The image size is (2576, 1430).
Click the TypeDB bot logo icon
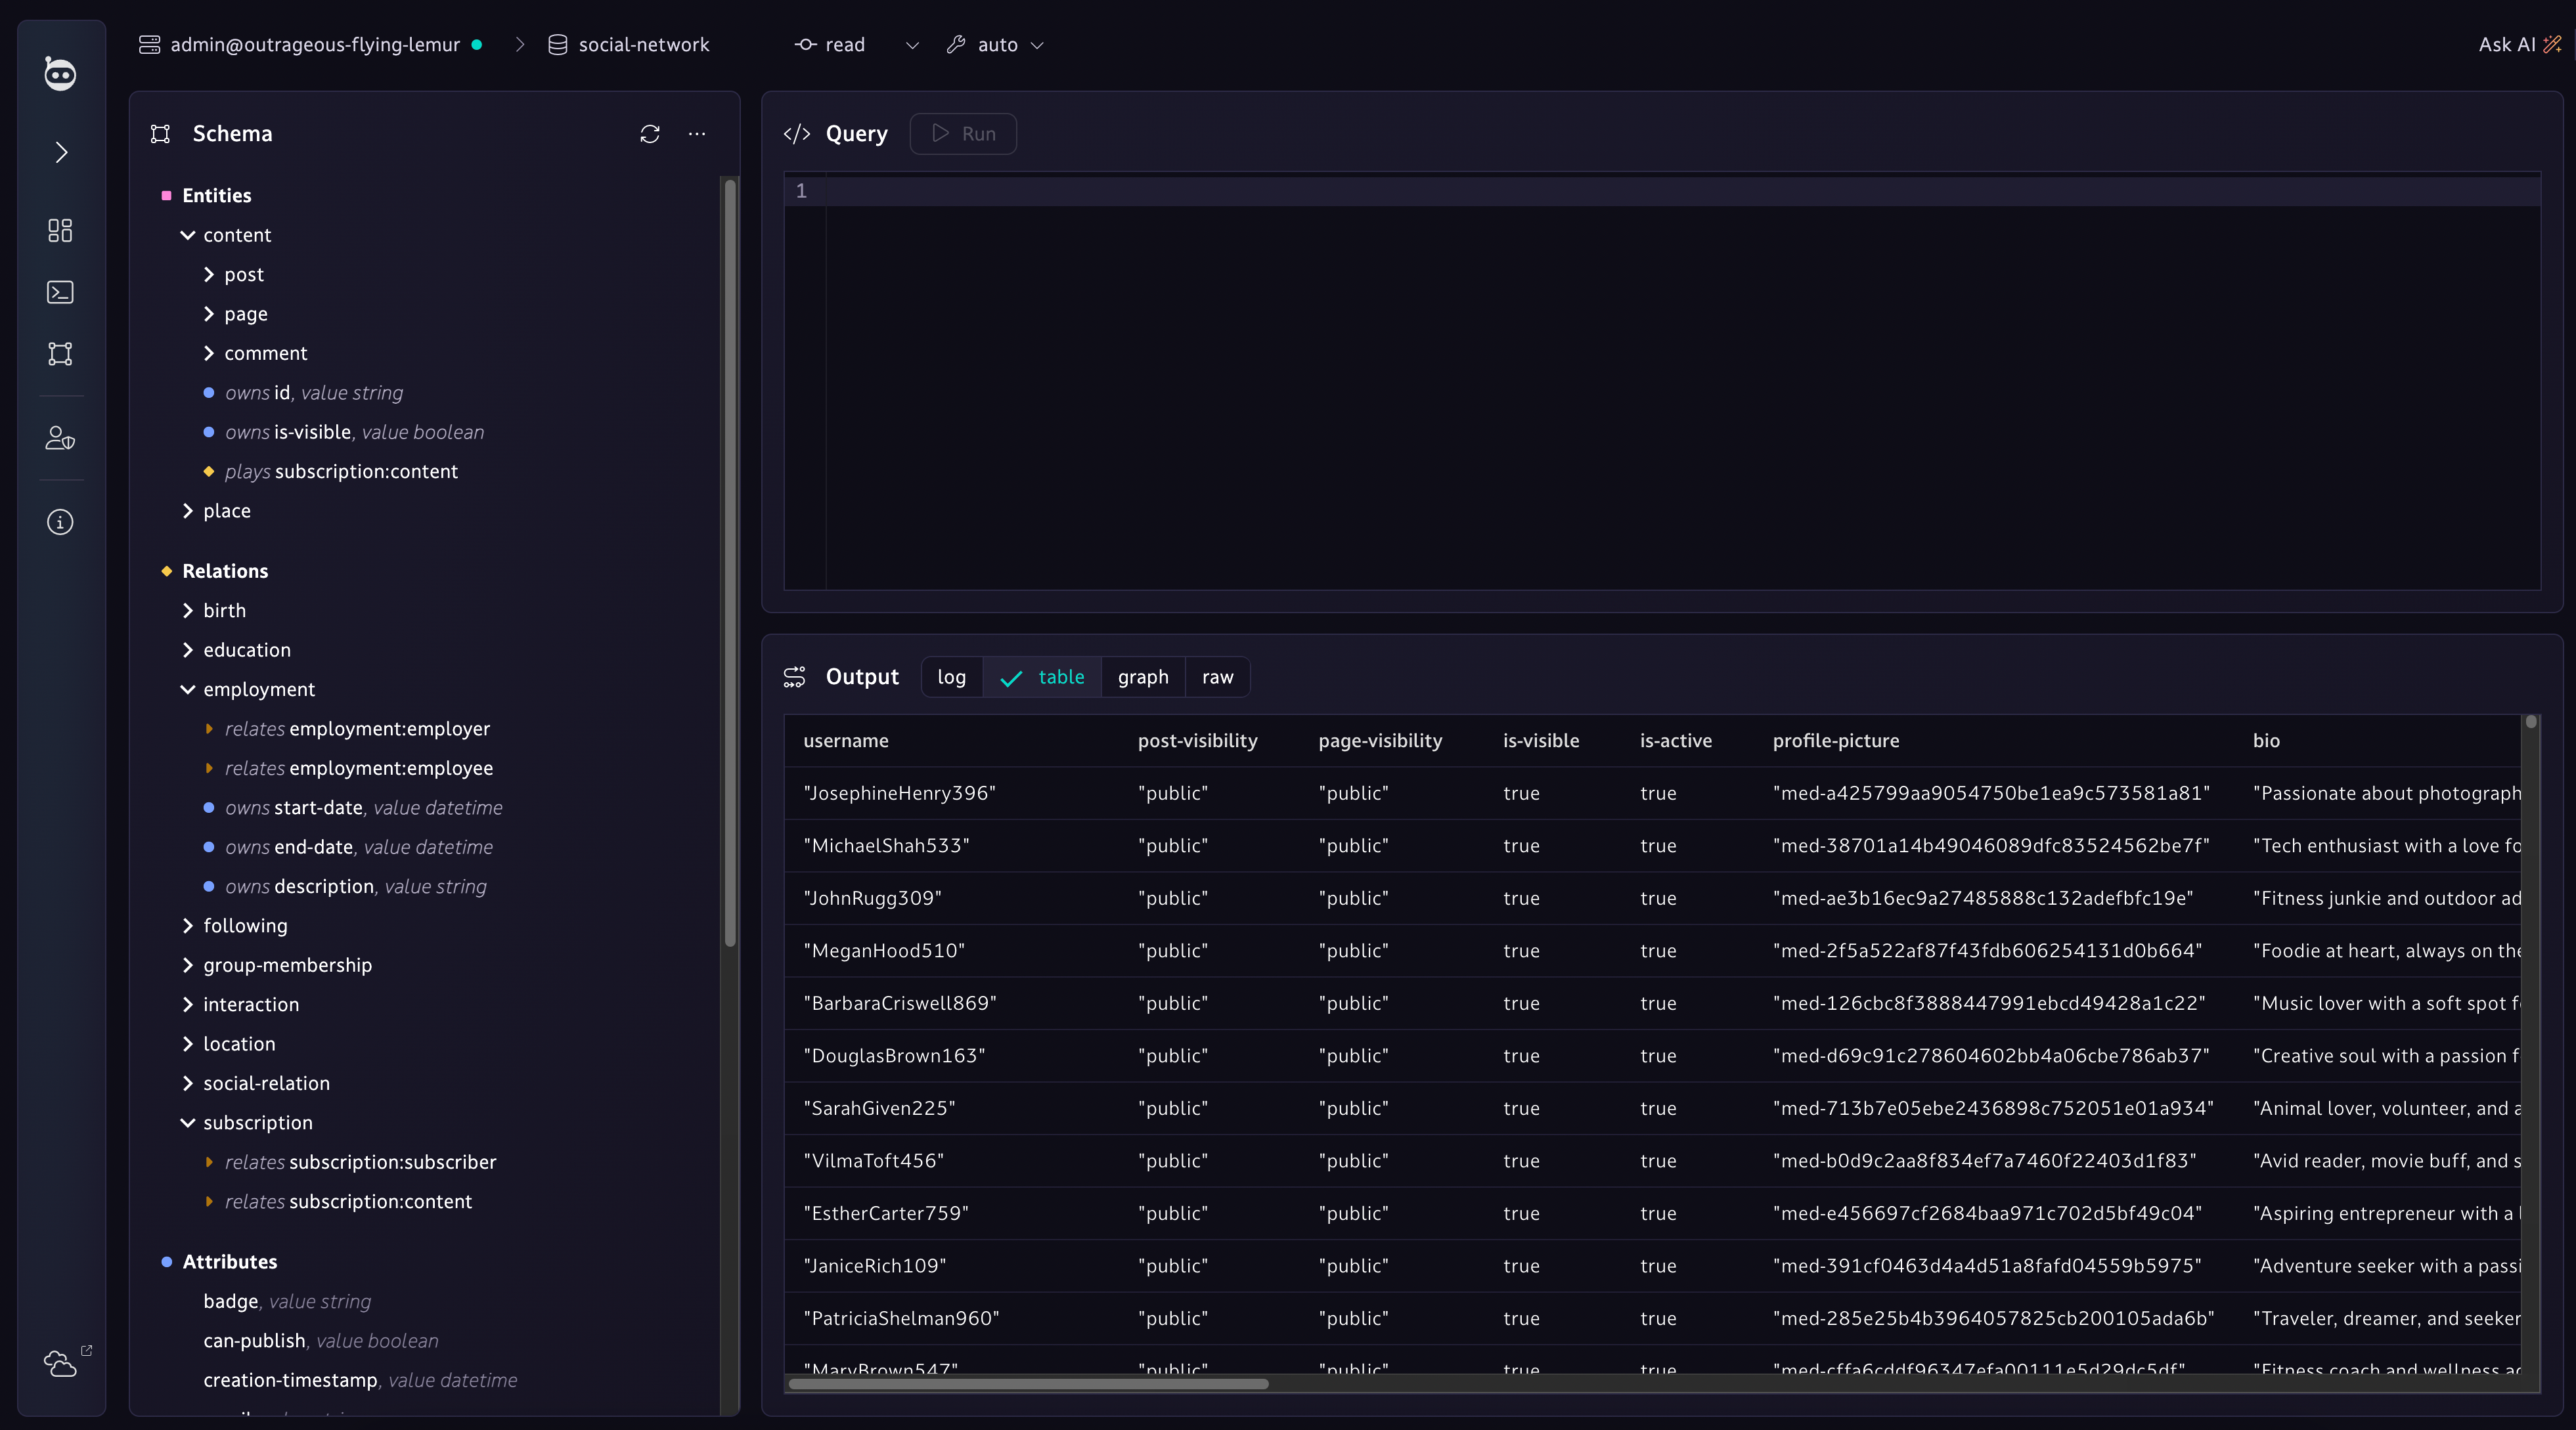(x=60, y=73)
